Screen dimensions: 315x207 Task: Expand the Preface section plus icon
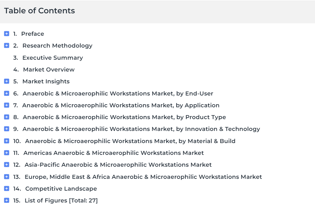(x=7, y=34)
